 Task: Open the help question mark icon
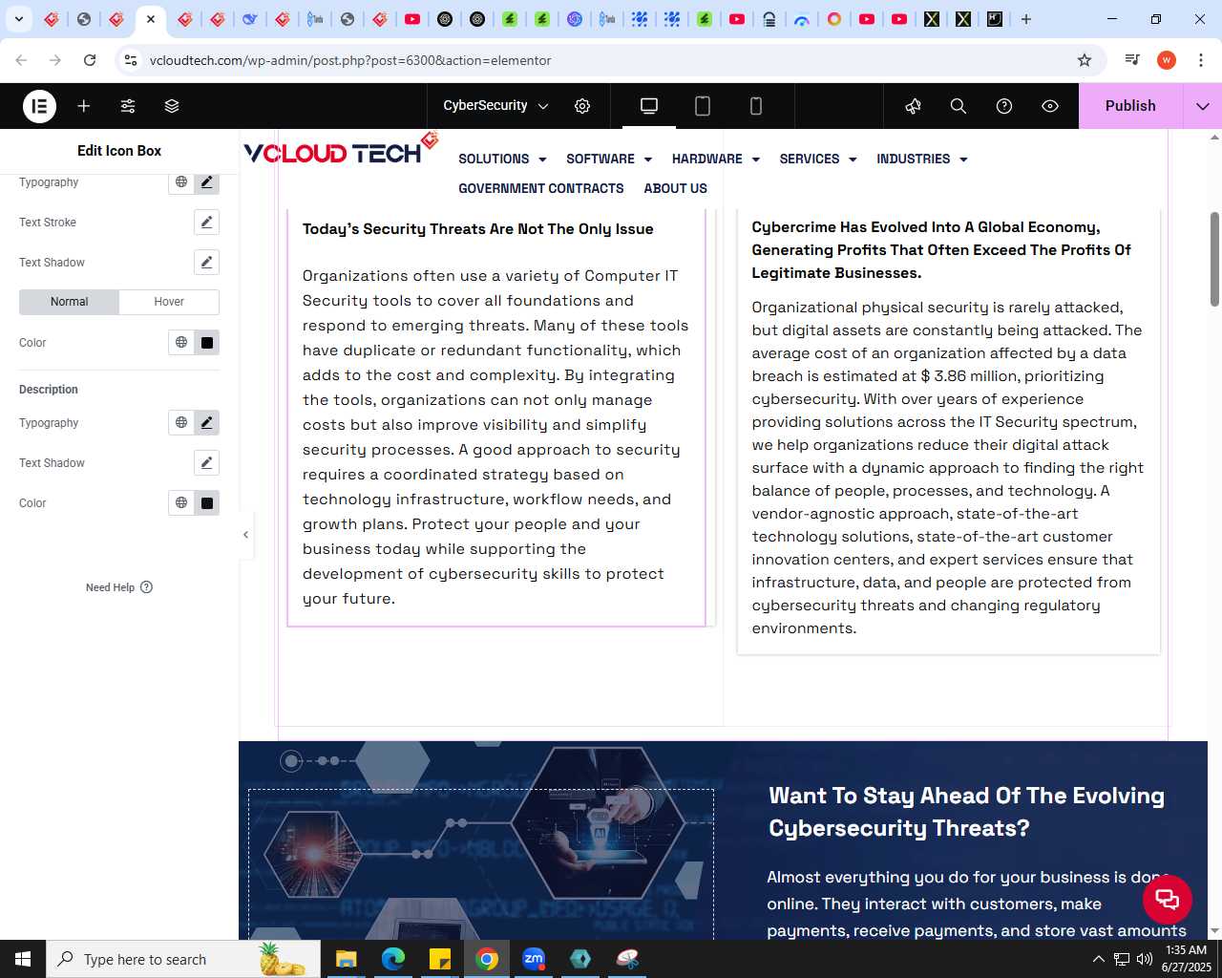[1004, 106]
